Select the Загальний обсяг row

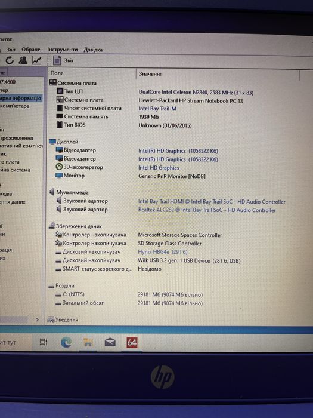point(129,303)
